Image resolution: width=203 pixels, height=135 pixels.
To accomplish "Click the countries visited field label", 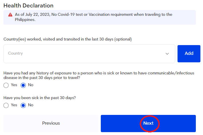I will tap(67, 39).
